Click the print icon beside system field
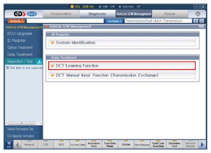 (202, 21)
